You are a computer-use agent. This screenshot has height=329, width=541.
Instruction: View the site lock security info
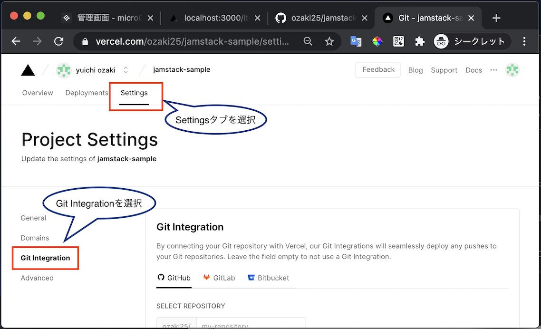(85, 42)
